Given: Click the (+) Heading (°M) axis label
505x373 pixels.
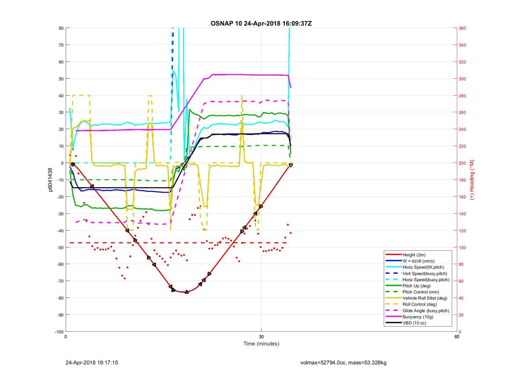Looking at the screenshot, I should point(472,180).
